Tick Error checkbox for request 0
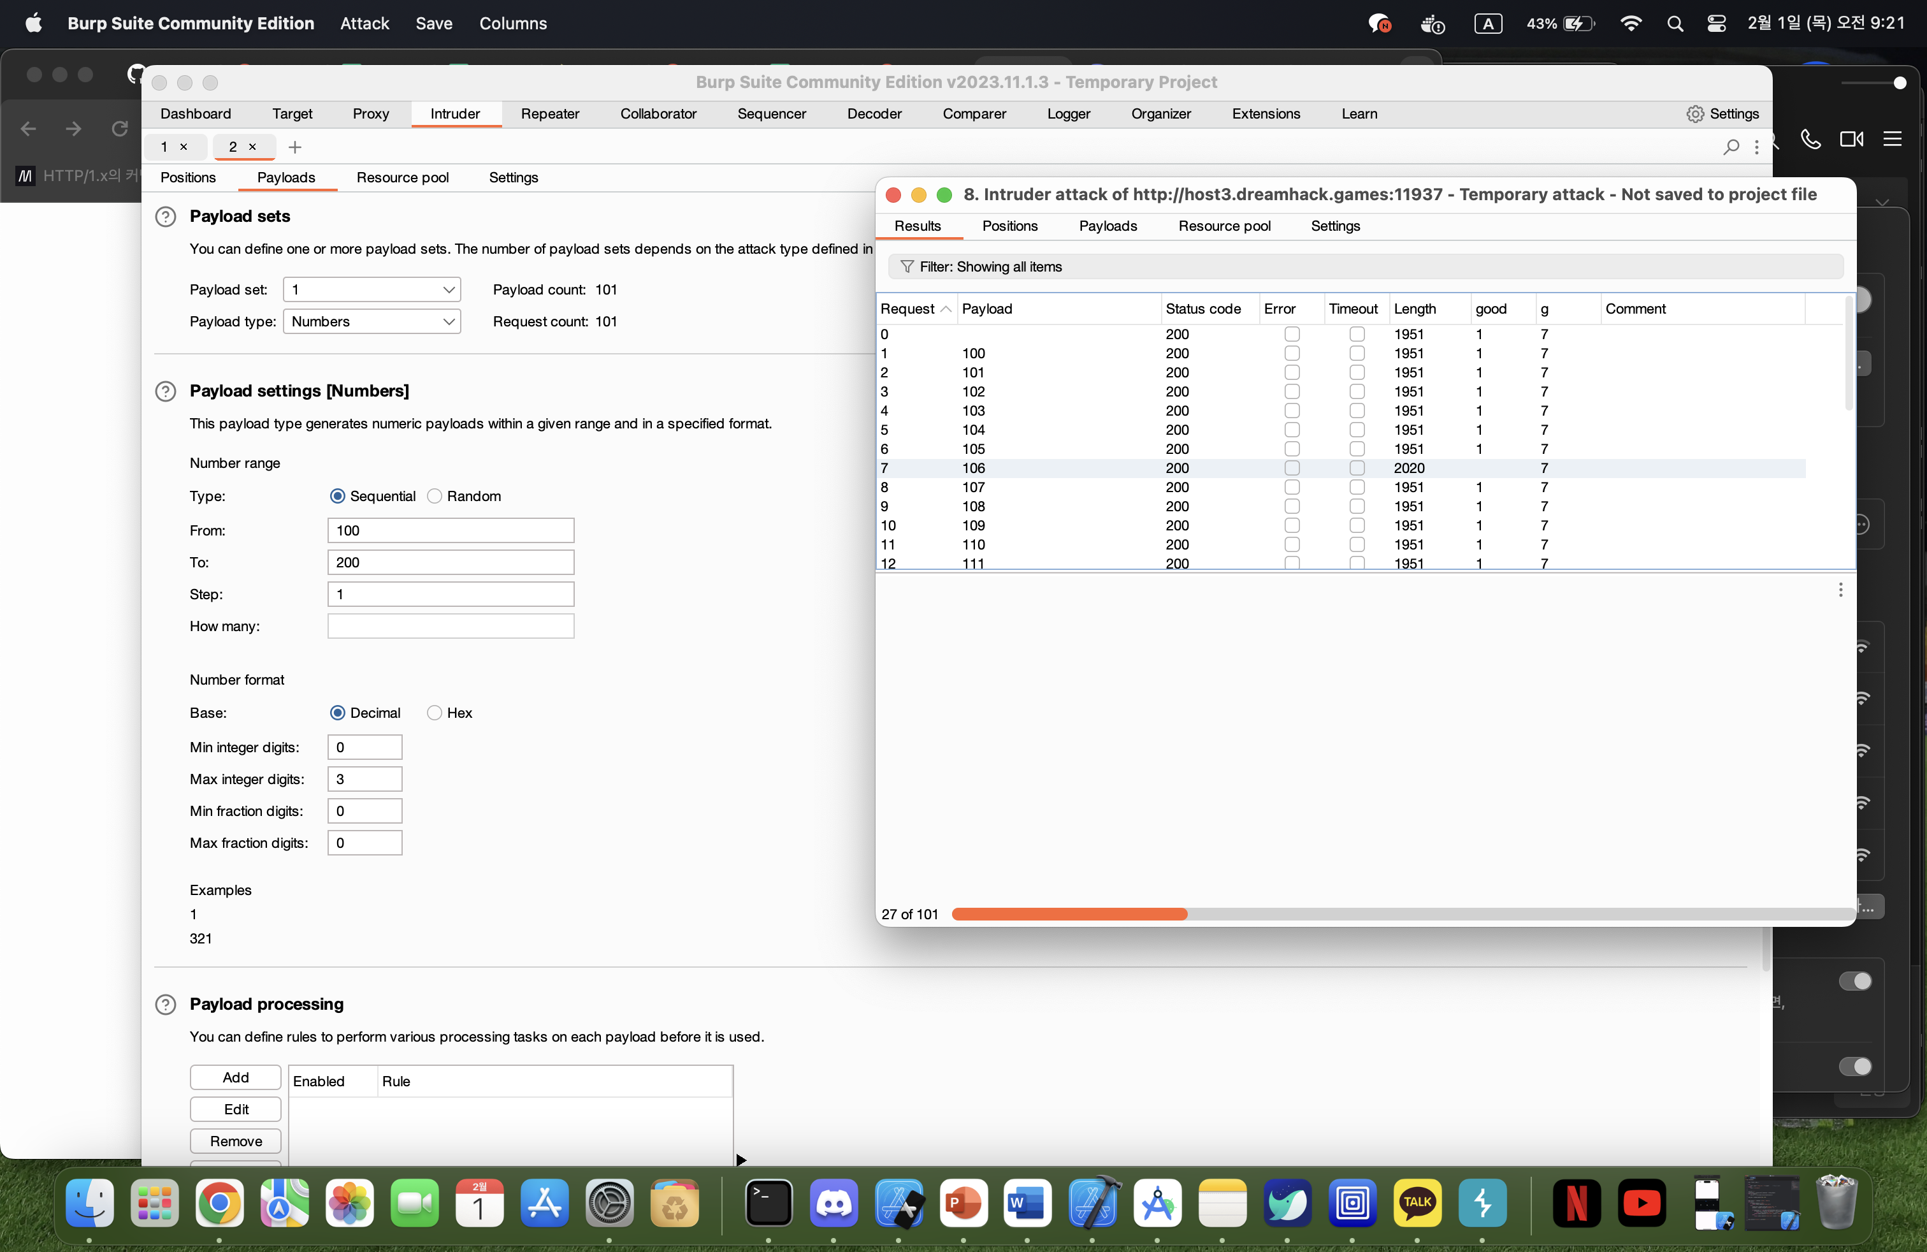 click(1292, 335)
